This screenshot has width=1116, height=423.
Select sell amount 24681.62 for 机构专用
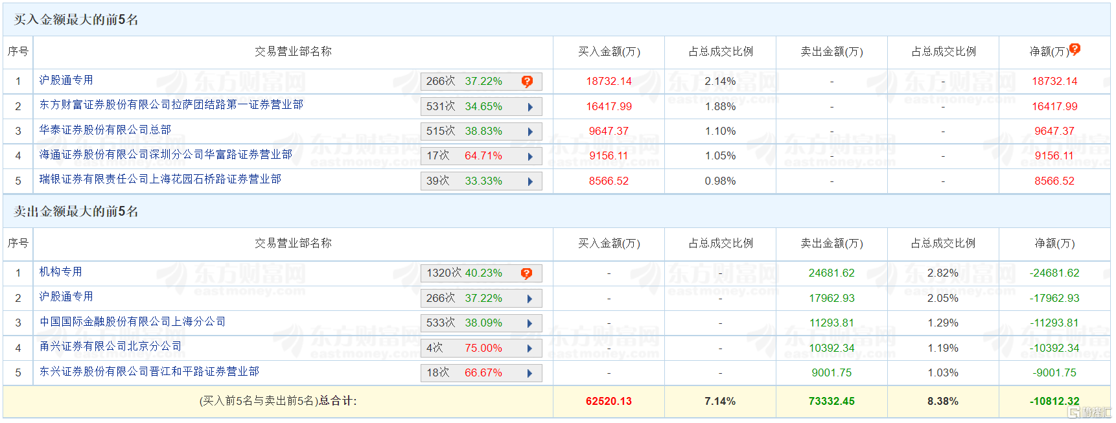point(831,273)
